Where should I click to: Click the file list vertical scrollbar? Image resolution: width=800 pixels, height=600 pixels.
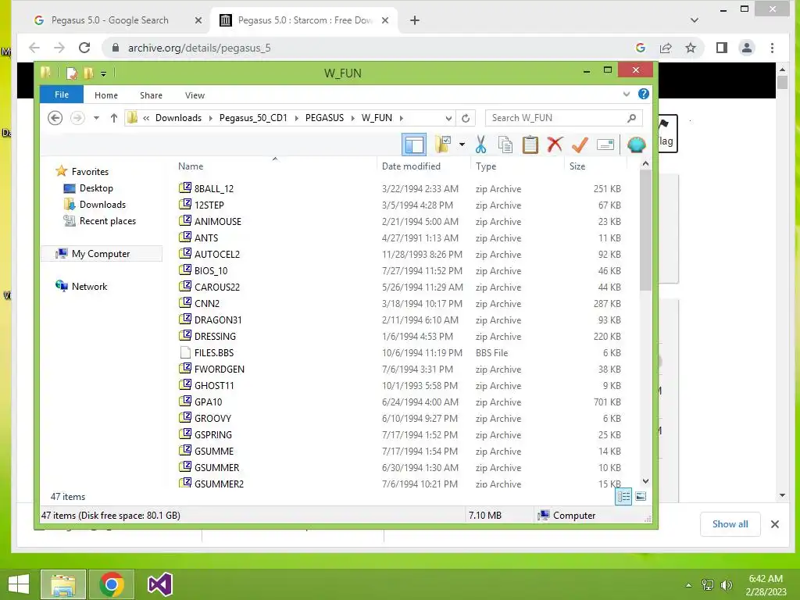tap(645, 230)
